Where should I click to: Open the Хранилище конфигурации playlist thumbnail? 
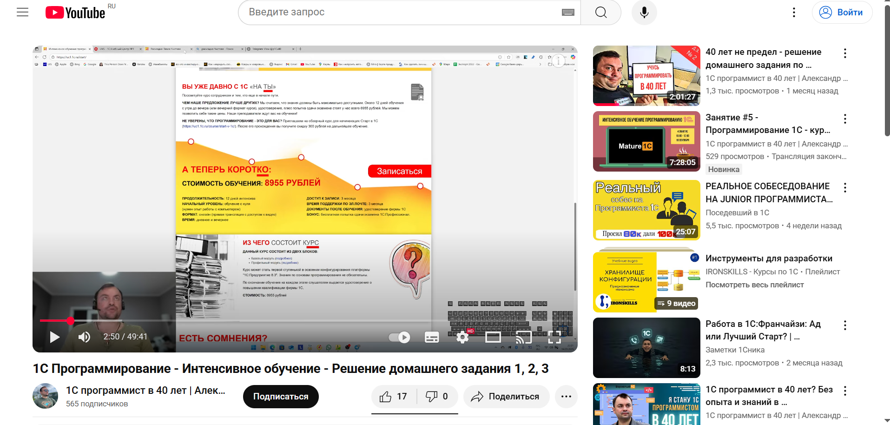click(x=646, y=282)
